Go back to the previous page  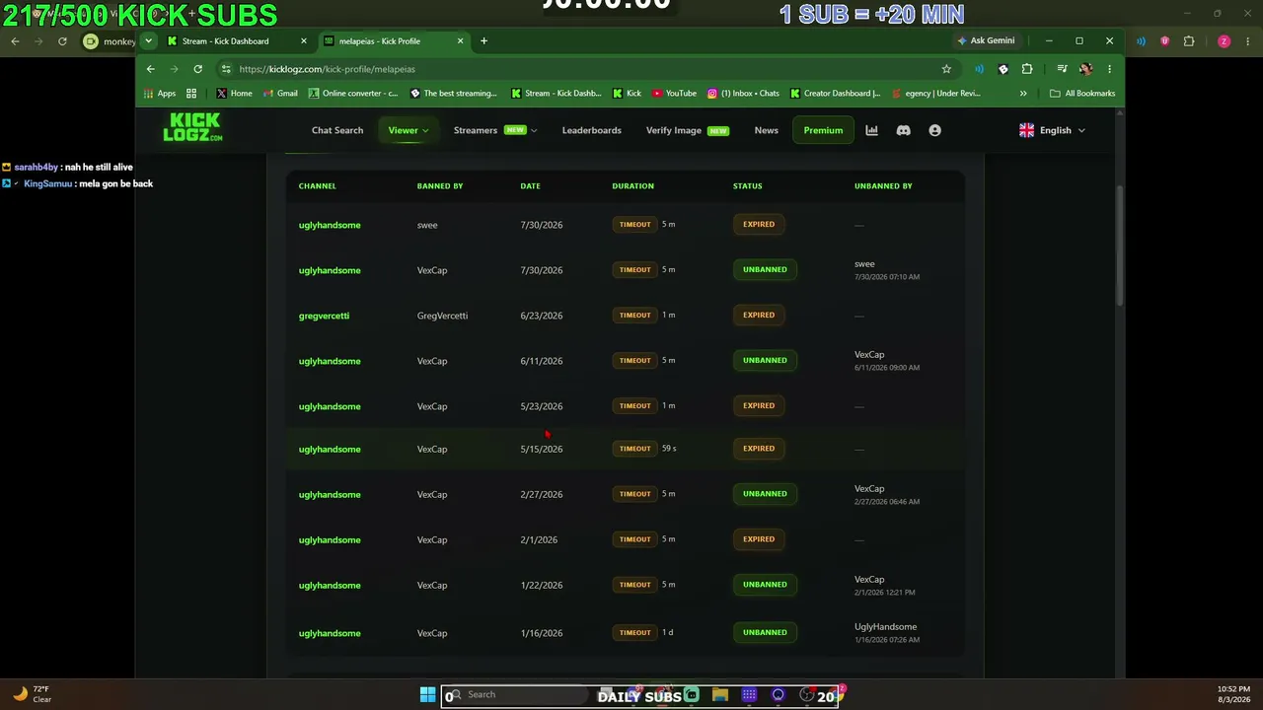[150, 69]
